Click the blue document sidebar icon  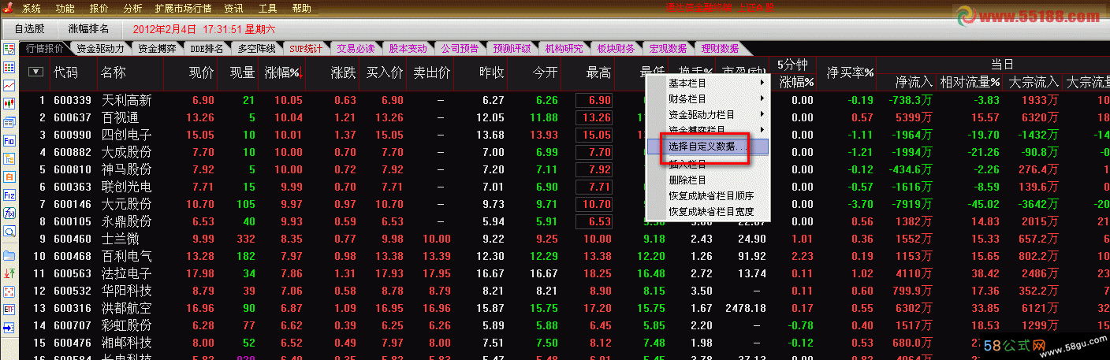pyautogui.click(x=9, y=158)
